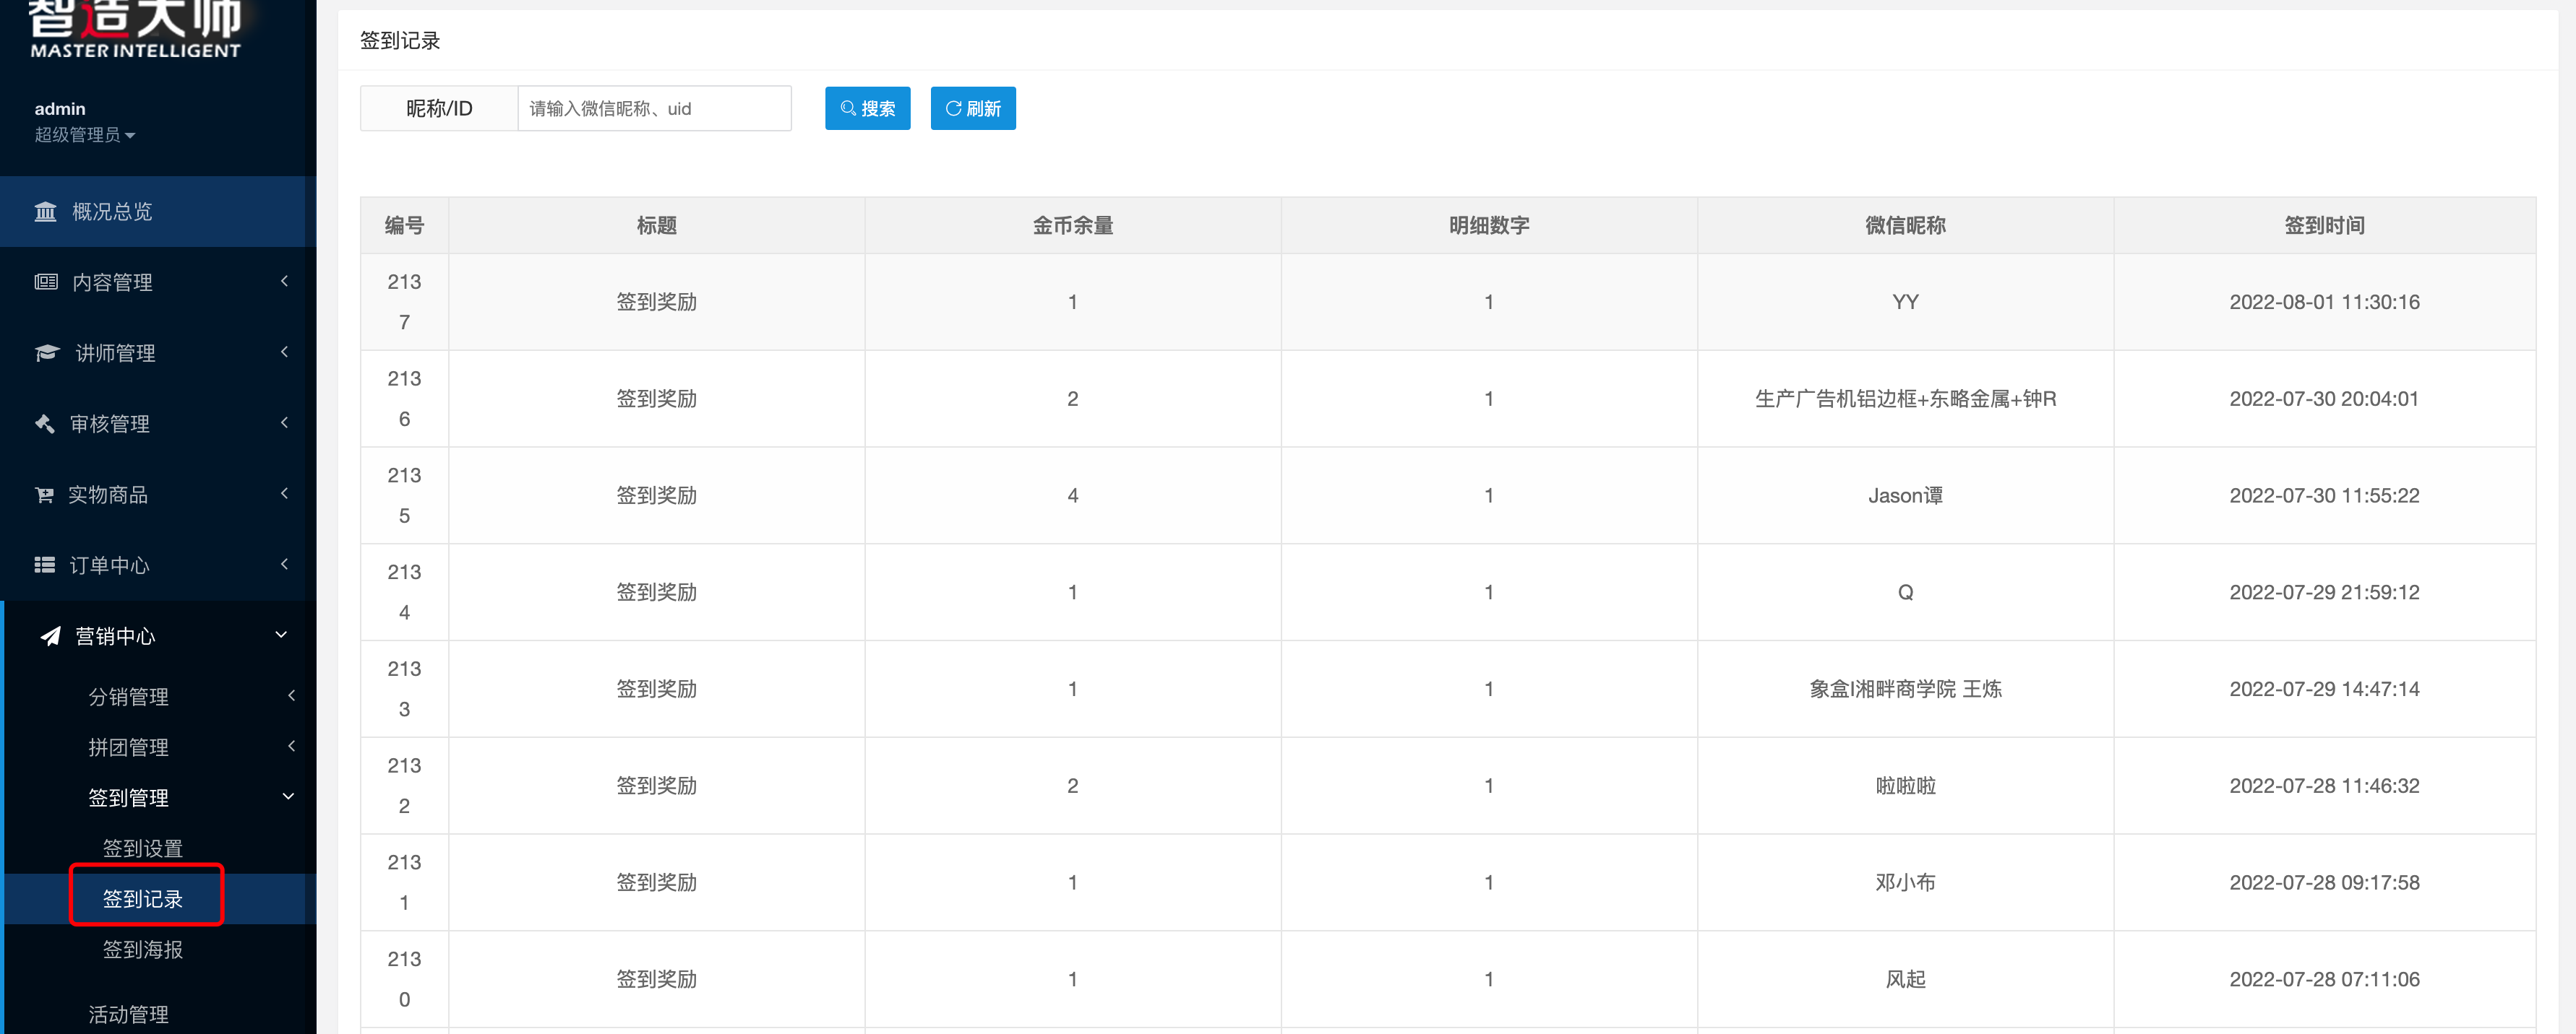Click 签到奖励 title in YY row
This screenshot has width=2576, height=1034.
coord(657,302)
